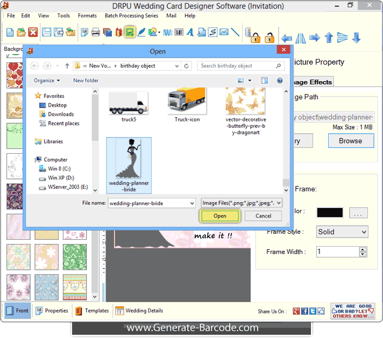Screen dimensions: 383x338
Task: Click the text A toolbar icon
Action: pos(190,32)
